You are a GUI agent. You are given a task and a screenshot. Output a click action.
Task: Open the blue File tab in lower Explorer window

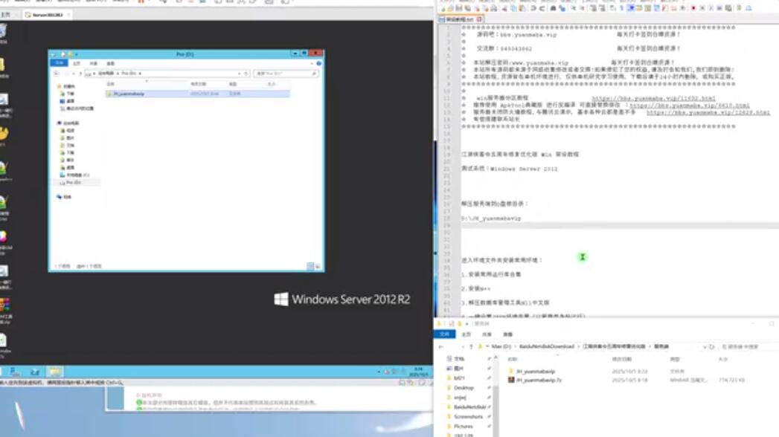click(444, 334)
